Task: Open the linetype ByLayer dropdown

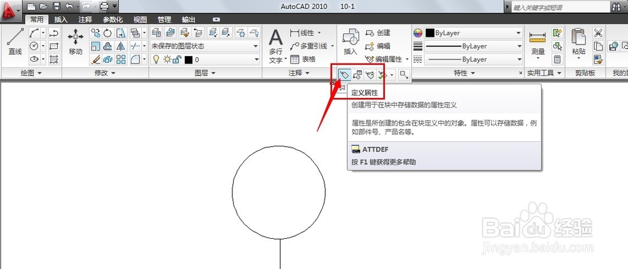Action: [474, 59]
